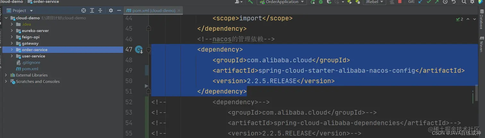The image size is (485, 138).
Task: Expand the order-service module arrow
Action: point(12,50)
